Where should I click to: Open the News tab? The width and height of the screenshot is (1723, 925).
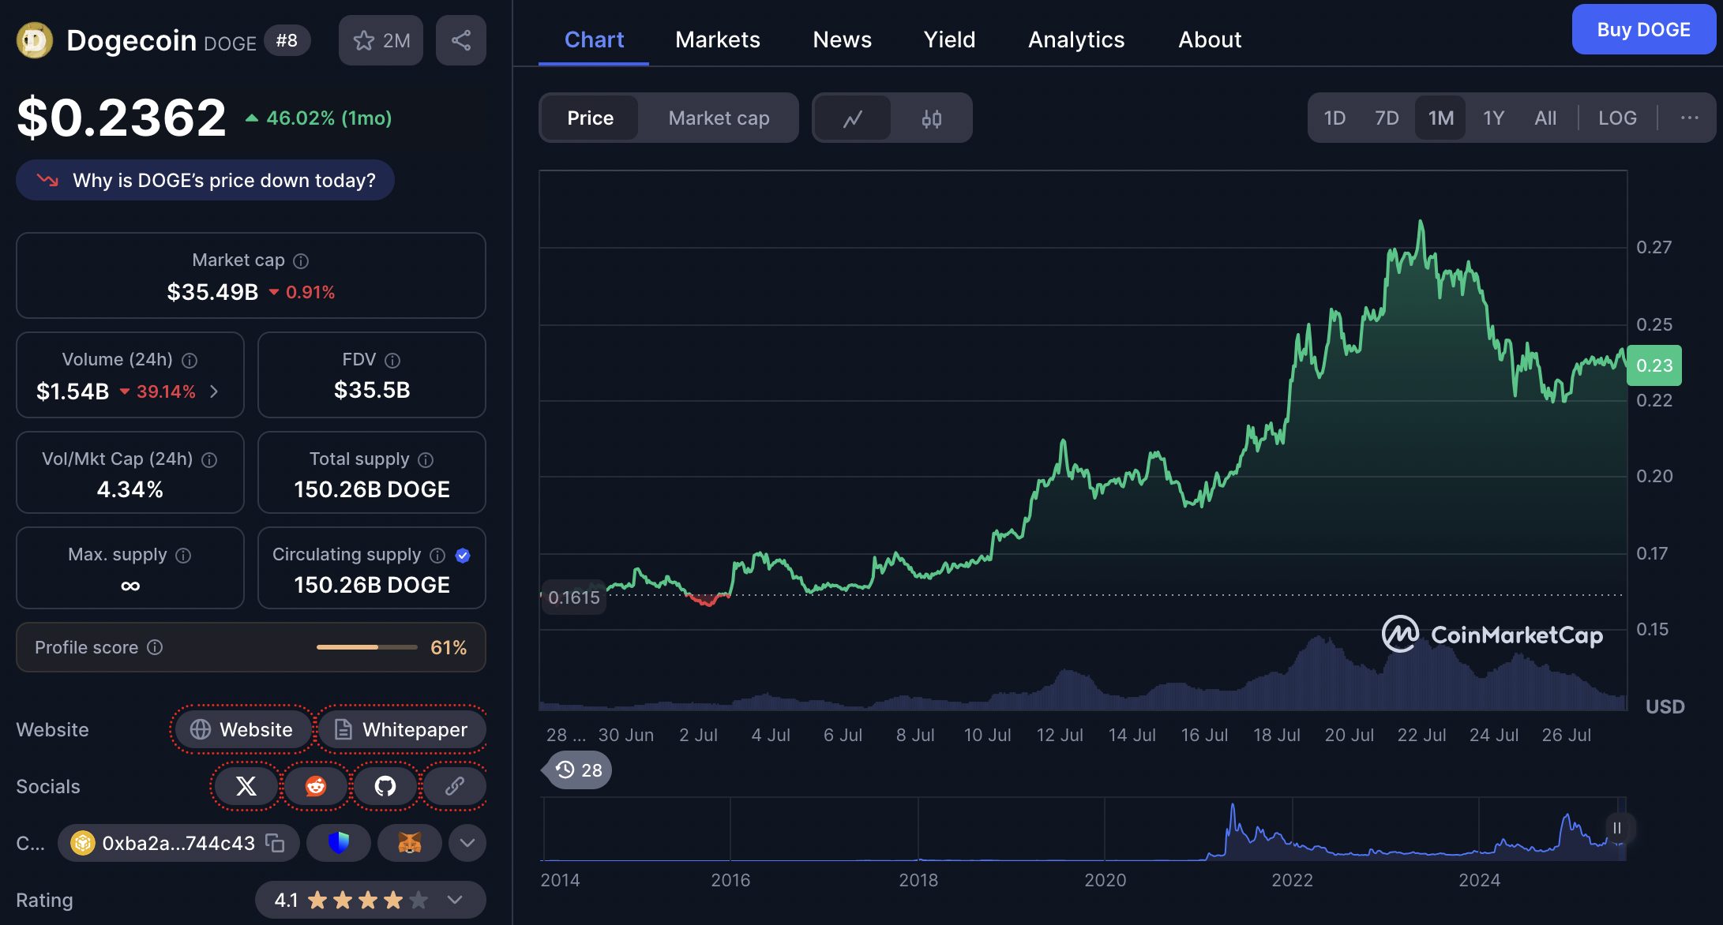[x=843, y=39]
